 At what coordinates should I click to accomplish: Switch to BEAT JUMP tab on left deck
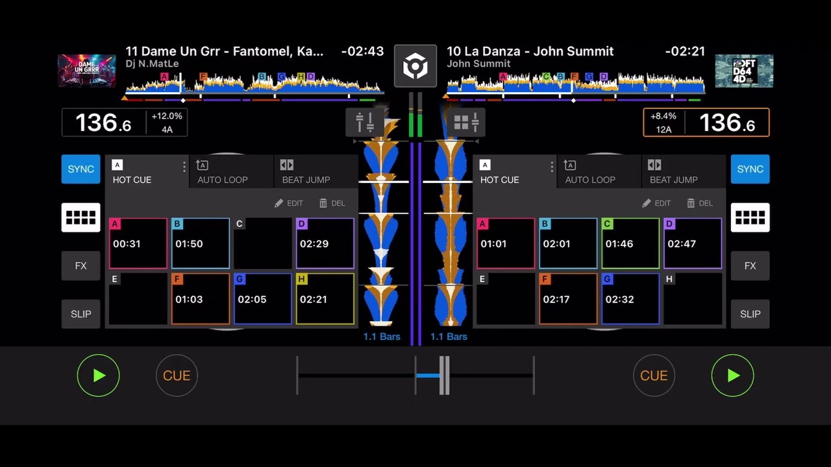(x=316, y=172)
